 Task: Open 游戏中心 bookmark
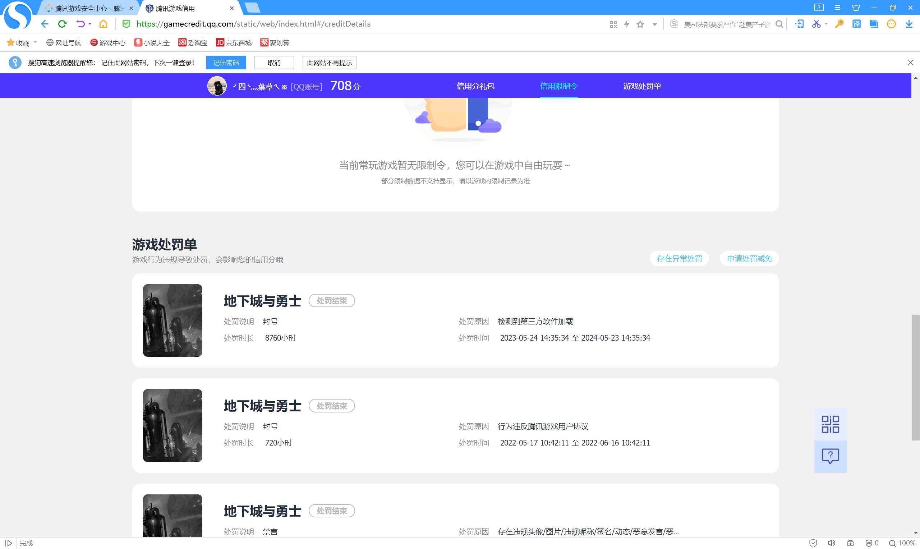point(108,43)
